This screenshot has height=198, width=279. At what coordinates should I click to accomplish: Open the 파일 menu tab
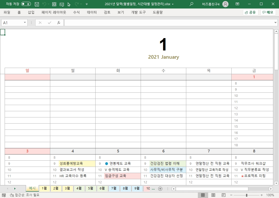tap(7, 12)
